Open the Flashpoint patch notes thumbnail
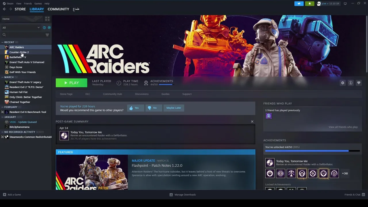The image size is (368, 207). pos(92,172)
